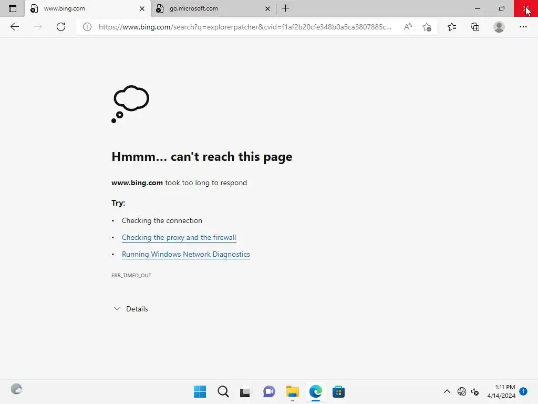
Task: Expand the Details section
Action: pyautogui.click(x=131, y=309)
